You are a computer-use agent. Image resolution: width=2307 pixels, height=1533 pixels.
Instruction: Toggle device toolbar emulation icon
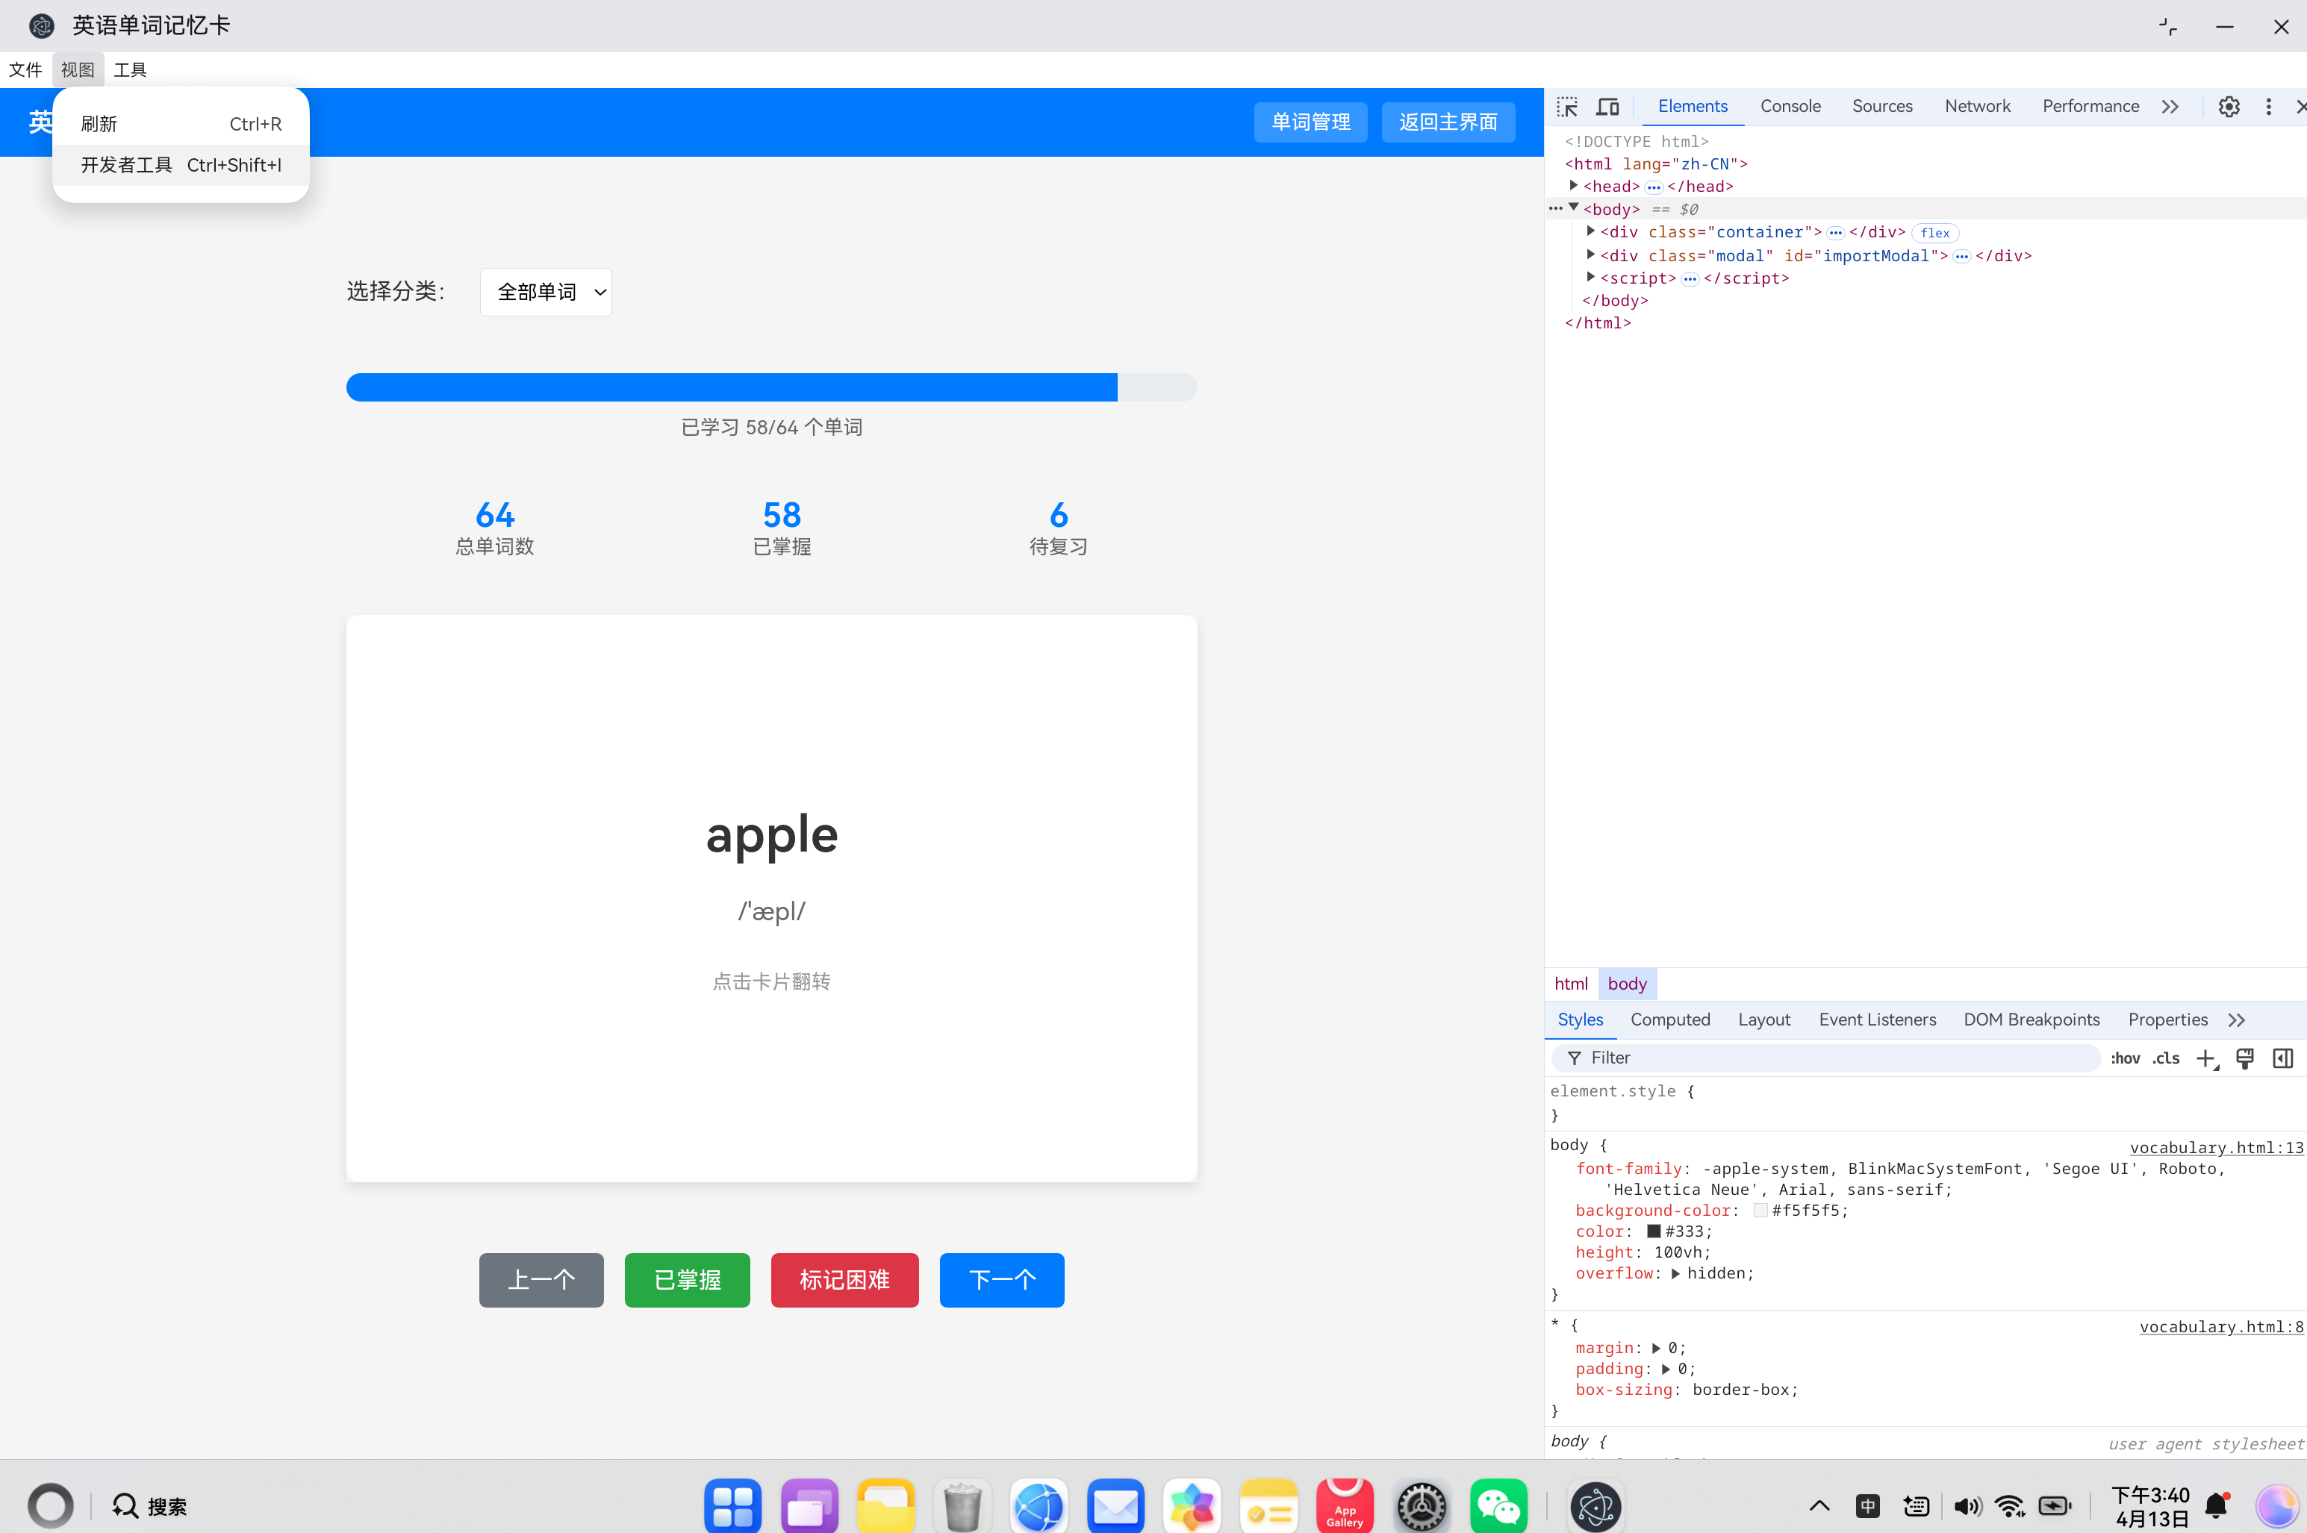coord(1607,107)
